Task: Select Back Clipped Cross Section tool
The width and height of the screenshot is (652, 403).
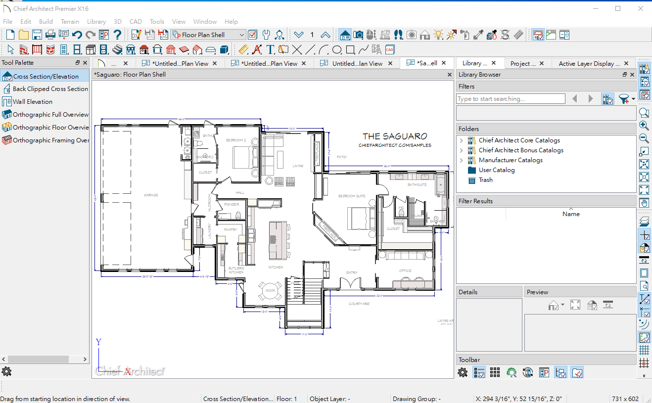Action: (45, 89)
